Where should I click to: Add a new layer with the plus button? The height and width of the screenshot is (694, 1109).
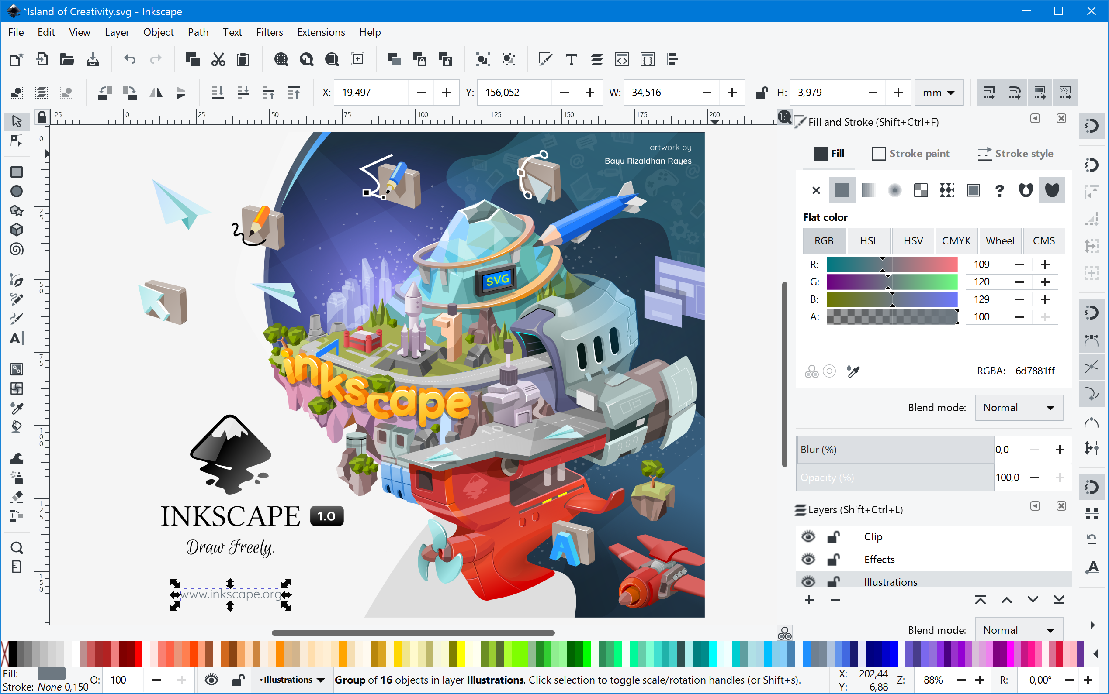[809, 599]
